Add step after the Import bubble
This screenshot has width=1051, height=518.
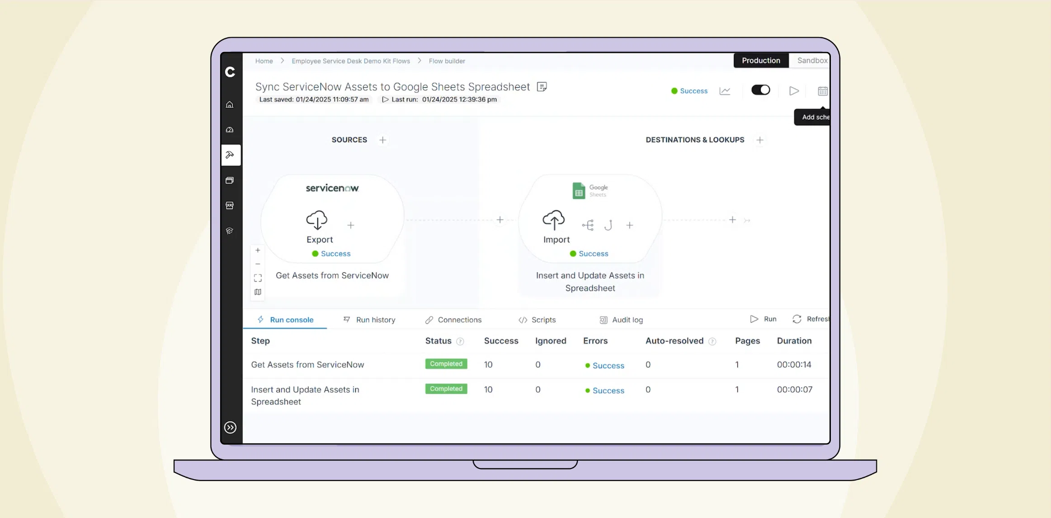pyautogui.click(x=733, y=220)
